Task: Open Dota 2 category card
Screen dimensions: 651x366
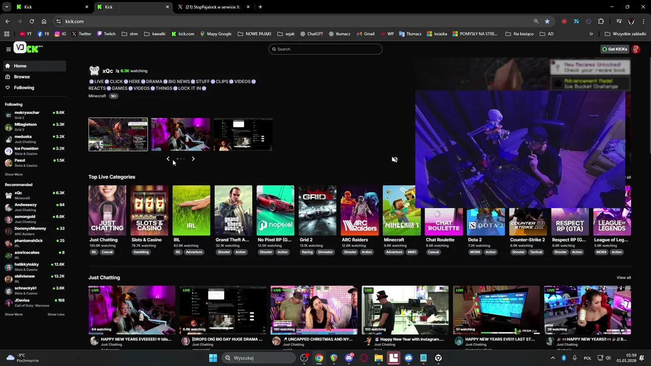Action: click(486, 222)
